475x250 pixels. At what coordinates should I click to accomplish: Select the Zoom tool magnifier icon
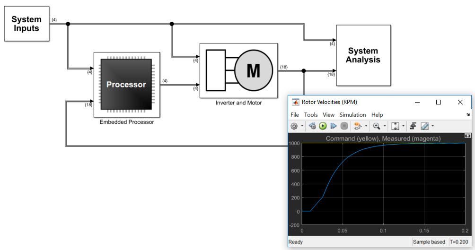[x=377, y=126]
